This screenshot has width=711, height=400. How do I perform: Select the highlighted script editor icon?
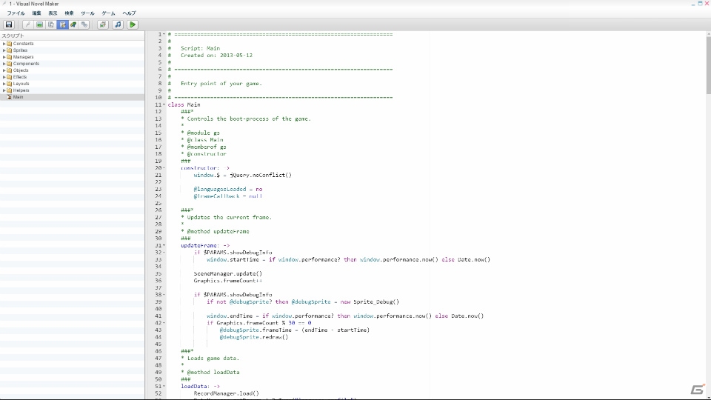(x=62, y=24)
